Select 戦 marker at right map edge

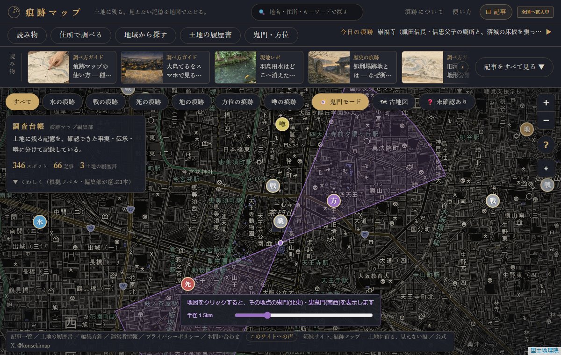(x=547, y=185)
